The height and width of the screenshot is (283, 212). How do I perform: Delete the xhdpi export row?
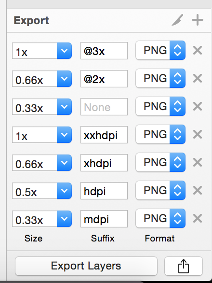[x=198, y=162]
